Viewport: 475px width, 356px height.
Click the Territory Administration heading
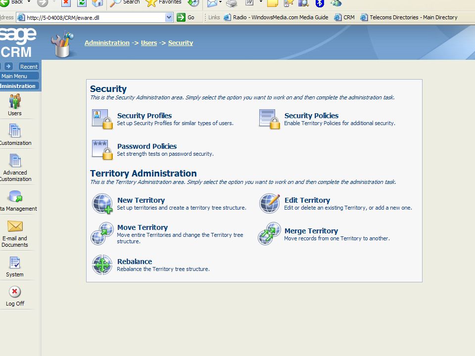143,173
